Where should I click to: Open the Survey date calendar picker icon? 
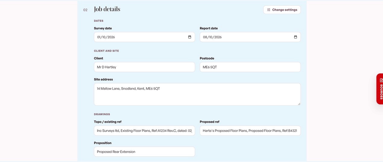(x=190, y=37)
